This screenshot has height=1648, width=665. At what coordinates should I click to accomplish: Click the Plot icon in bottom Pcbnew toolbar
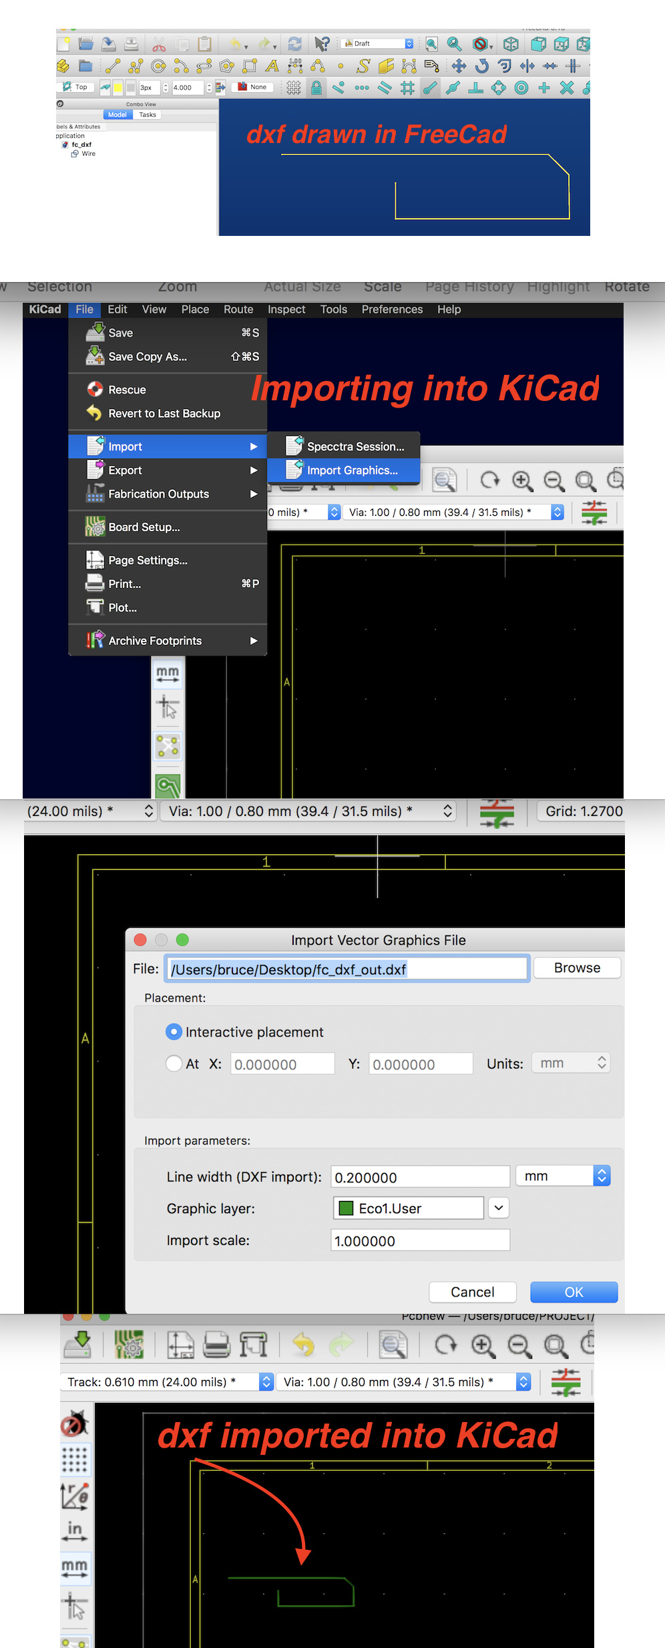(x=253, y=1344)
